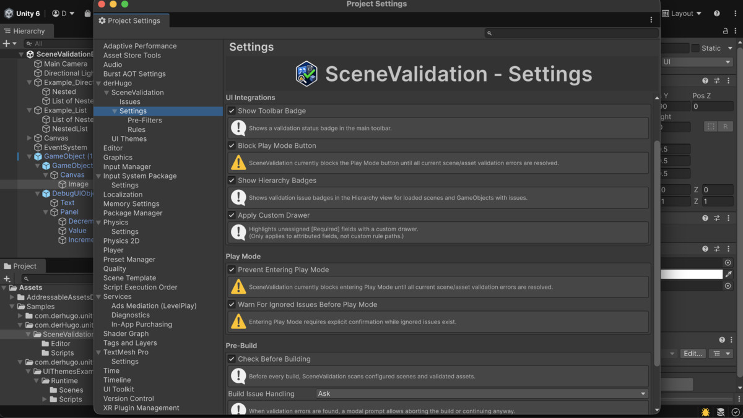Open the Project Settings window kebab menu

tap(651, 20)
